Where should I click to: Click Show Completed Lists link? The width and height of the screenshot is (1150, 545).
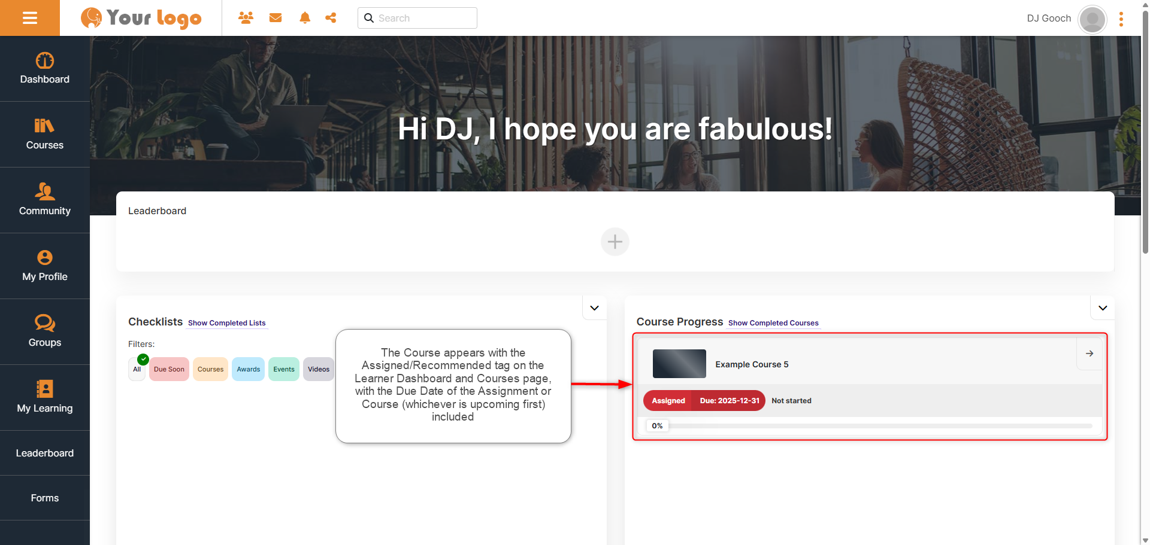coord(226,323)
